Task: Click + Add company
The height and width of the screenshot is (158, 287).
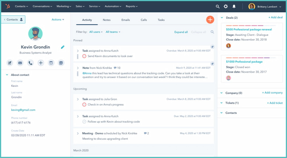Action: click(272, 93)
